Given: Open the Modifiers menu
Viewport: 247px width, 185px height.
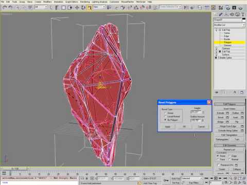Looking at the screenshot, I should coord(47,2).
